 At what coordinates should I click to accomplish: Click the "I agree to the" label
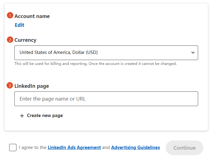point(33,148)
